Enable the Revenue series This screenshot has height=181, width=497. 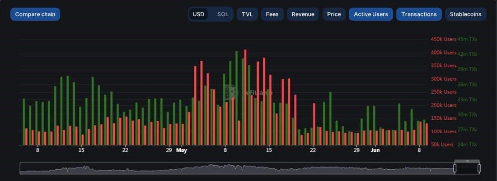click(303, 14)
